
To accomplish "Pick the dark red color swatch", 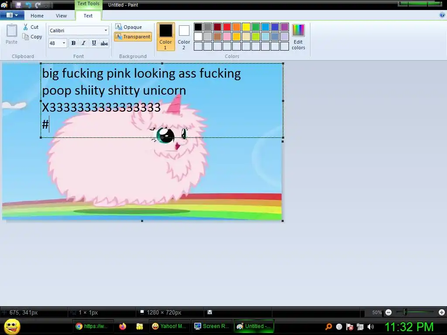I will (x=217, y=27).
